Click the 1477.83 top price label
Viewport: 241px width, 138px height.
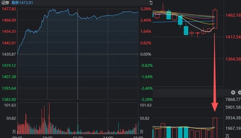click(x=9, y=9)
